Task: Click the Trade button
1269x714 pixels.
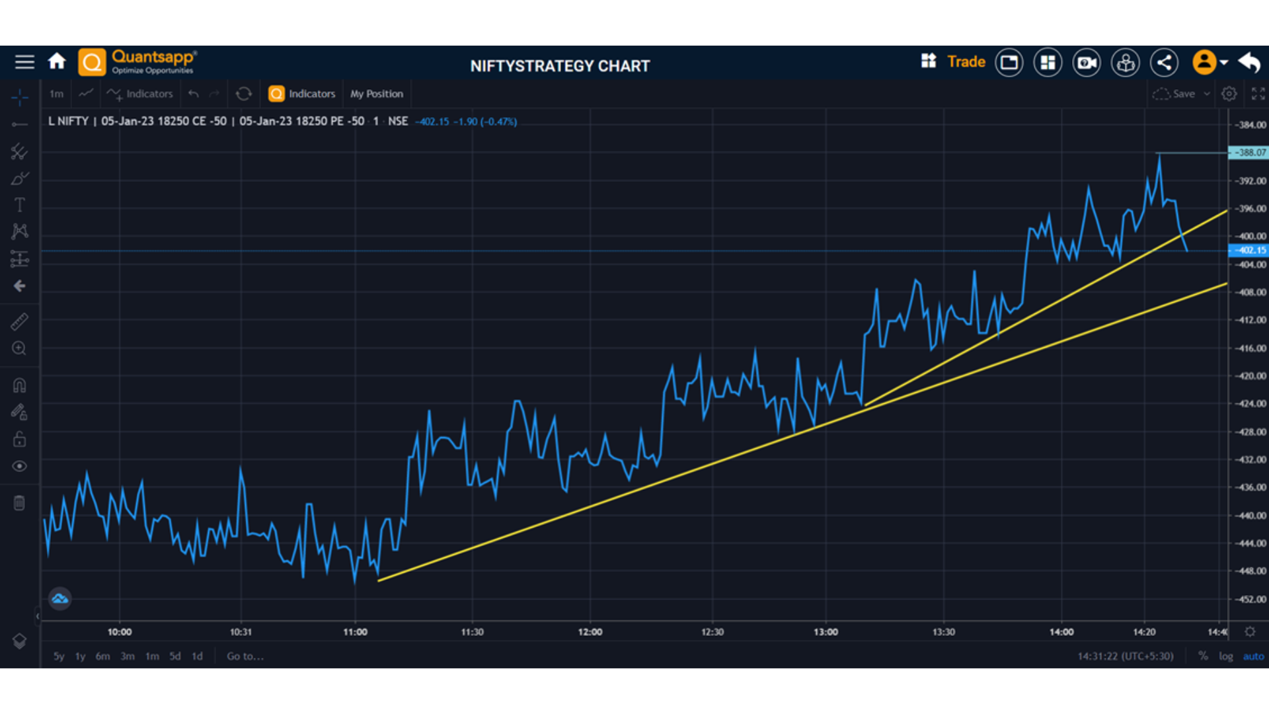Action: point(966,62)
